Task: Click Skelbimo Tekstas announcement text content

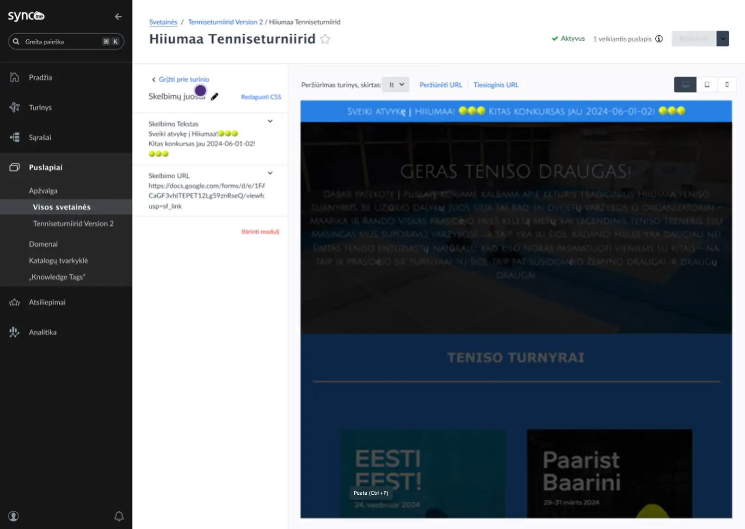Action: (202, 144)
